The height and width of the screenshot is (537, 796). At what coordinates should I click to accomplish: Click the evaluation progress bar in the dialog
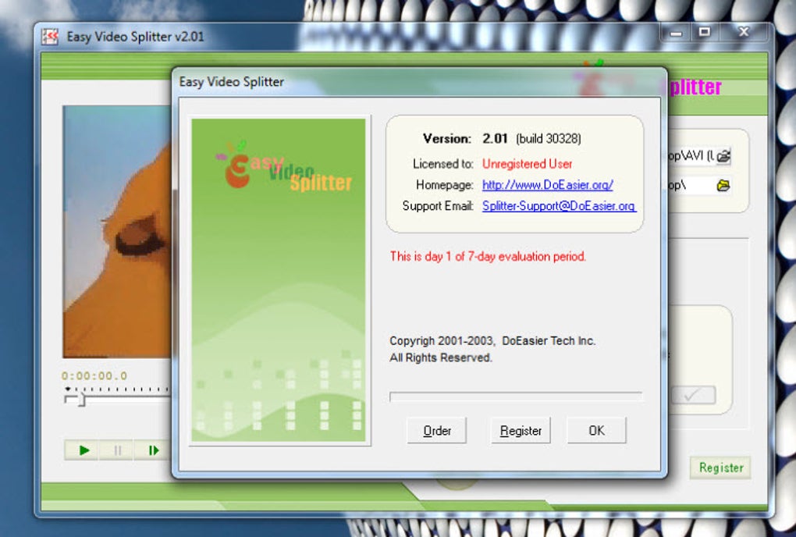tap(516, 397)
